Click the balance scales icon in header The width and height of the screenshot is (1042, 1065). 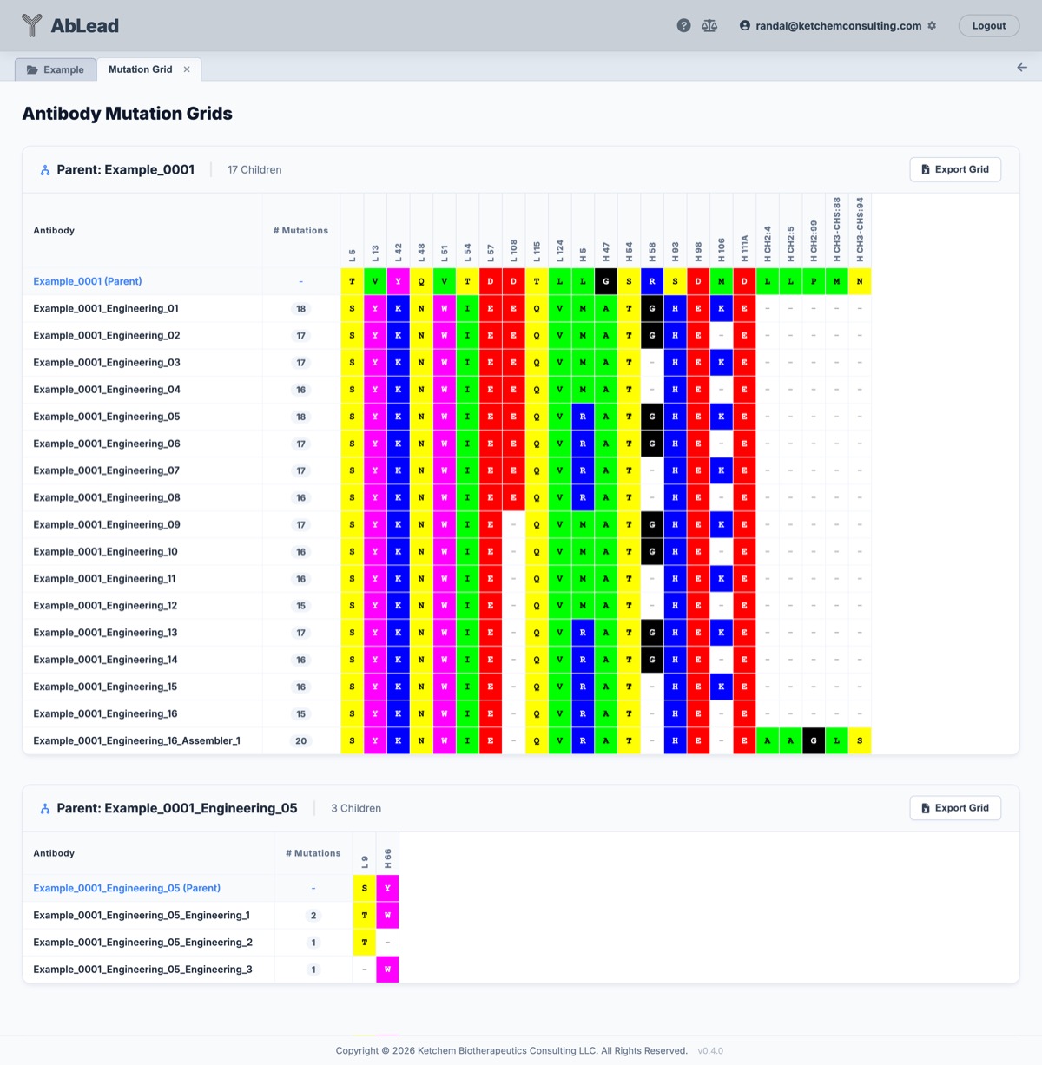pyautogui.click(x=709, y=26)
